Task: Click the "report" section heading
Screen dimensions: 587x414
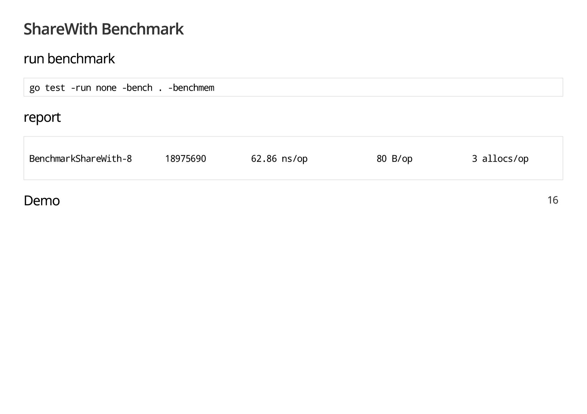Action: tap(42, 117)
